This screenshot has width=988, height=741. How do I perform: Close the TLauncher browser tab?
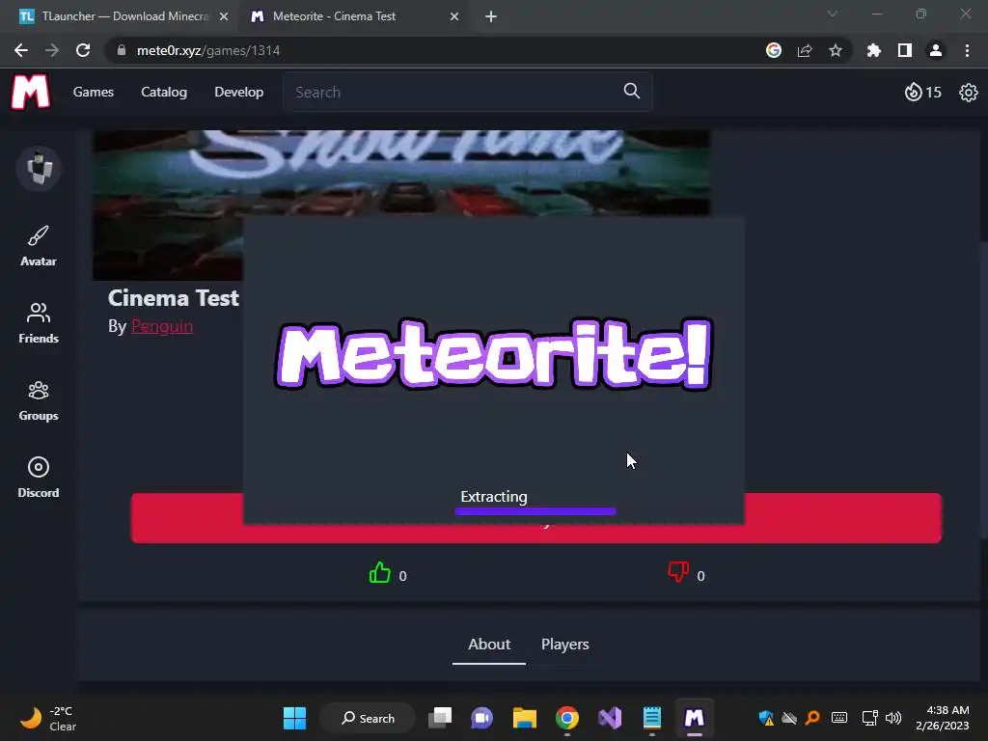[224, 16]
